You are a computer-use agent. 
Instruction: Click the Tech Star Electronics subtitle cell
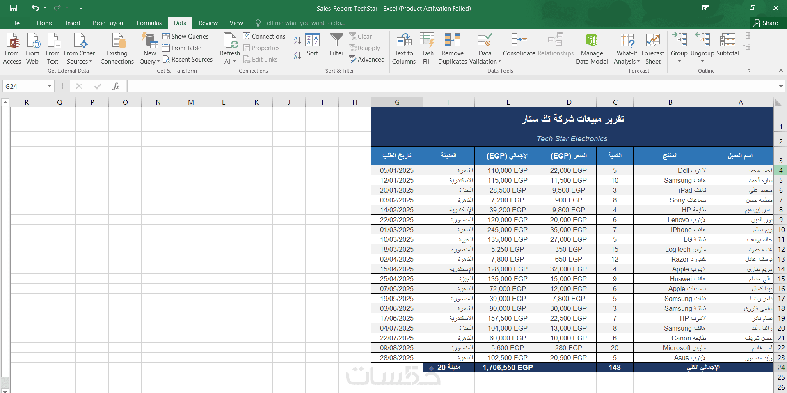572,139
